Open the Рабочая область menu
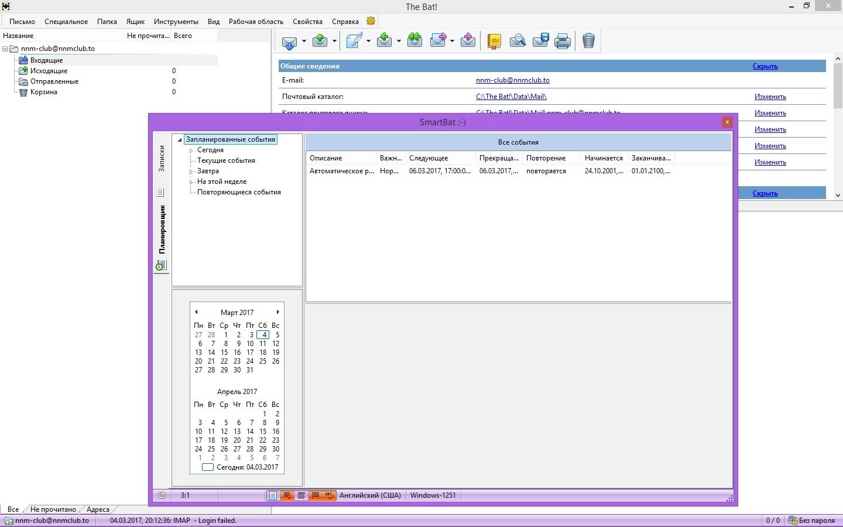 (256, 22)
